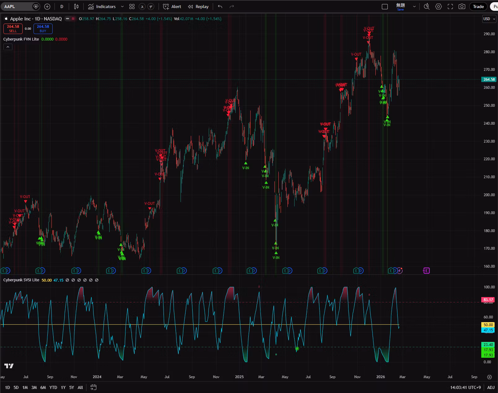Image resolution: width=498 pixels, height=393 pixels.
Task: Toggle ADJ adjusted price data
Action: [x=491, y=387]
